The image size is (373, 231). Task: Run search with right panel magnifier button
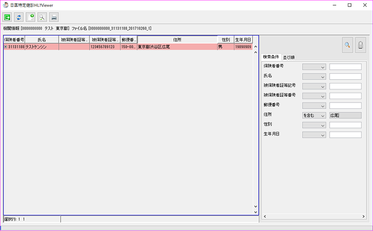coord(347,45)
